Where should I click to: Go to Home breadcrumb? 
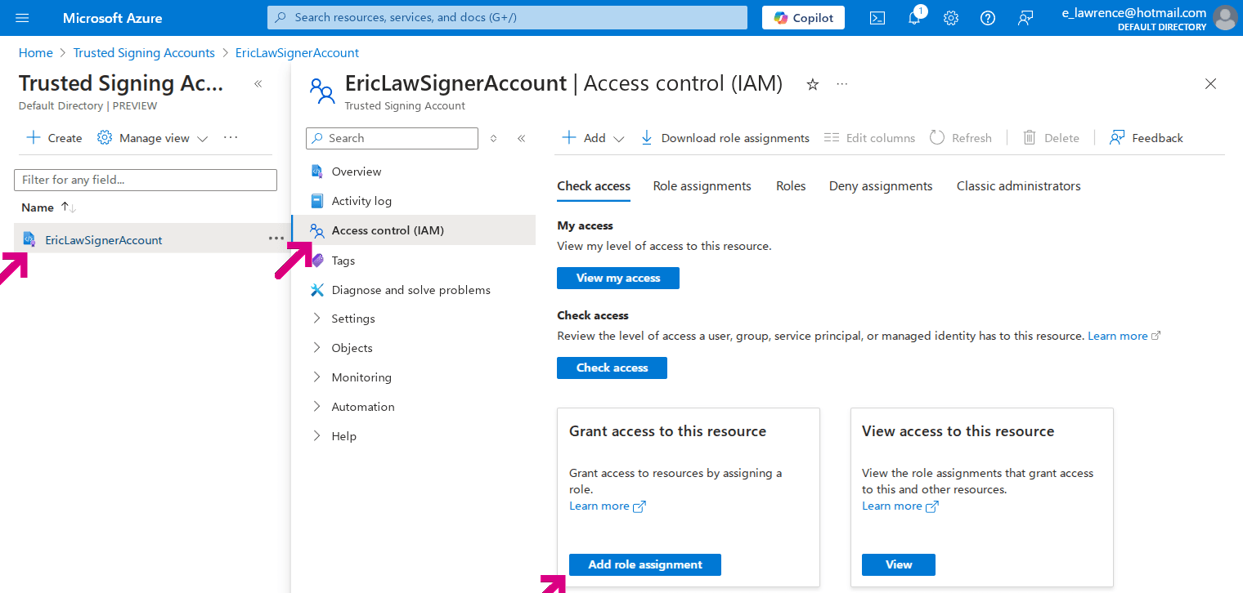tap(35, 53)
